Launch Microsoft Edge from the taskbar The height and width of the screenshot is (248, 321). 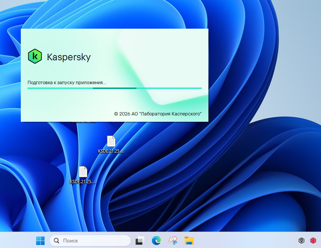(156, 241)
